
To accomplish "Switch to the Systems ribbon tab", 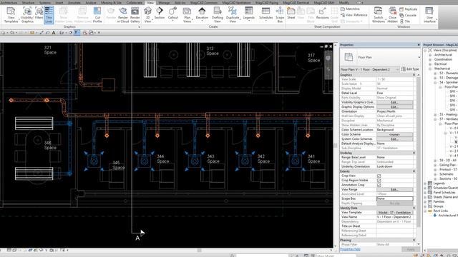I will [x=44, y=2].
